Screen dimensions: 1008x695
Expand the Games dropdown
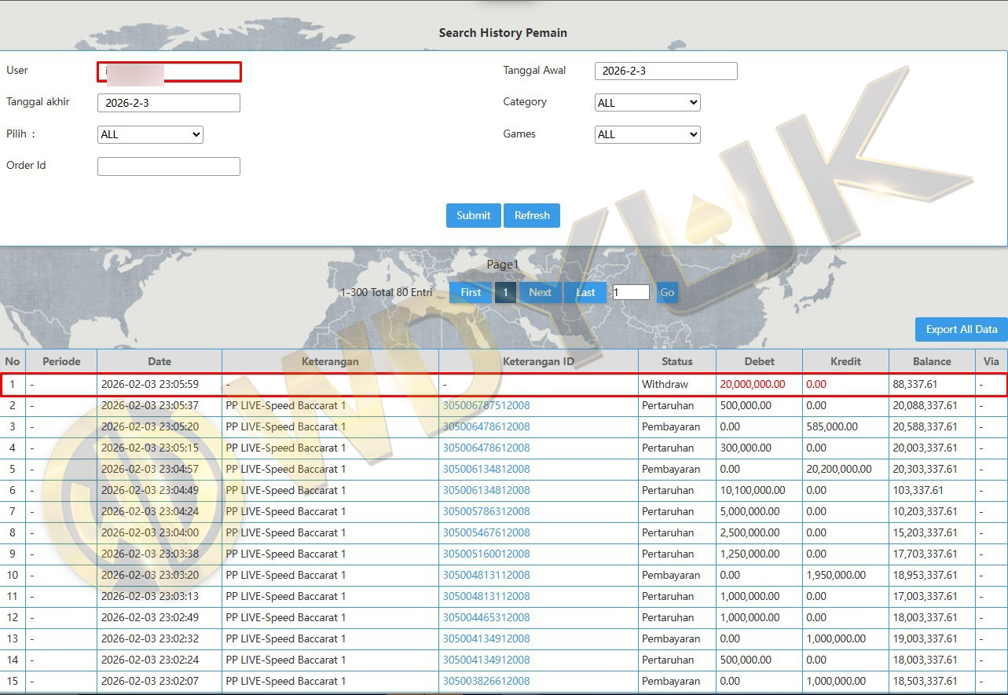(x=647, y=134)
